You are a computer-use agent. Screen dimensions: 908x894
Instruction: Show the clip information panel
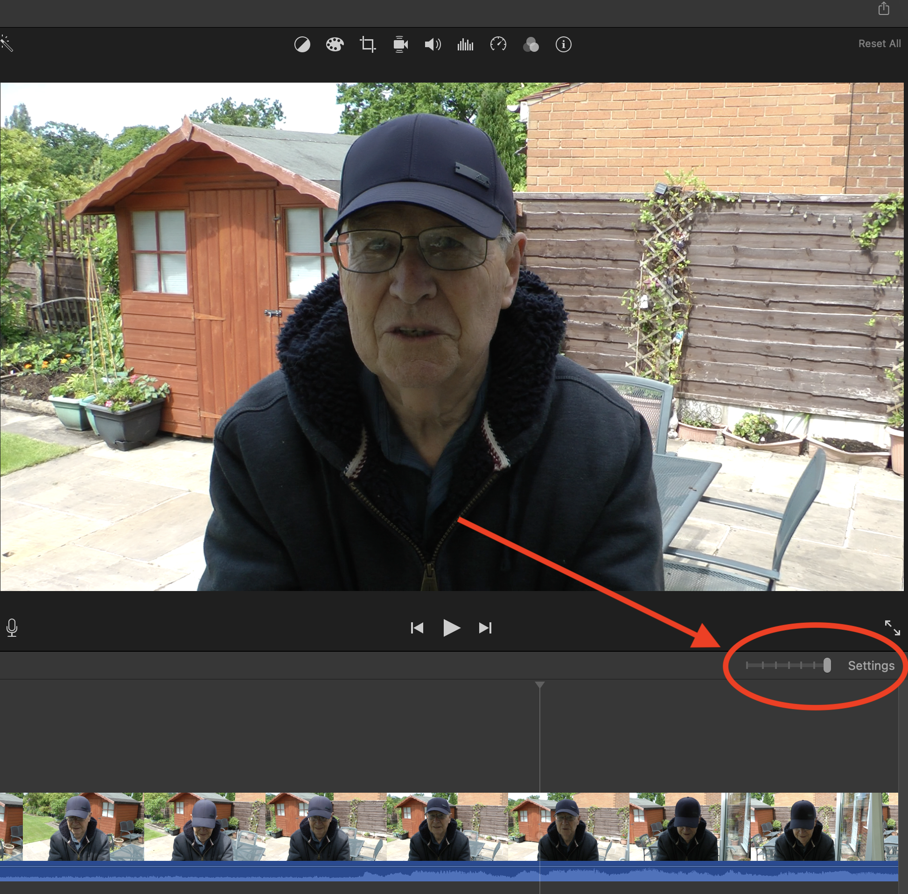(x=563, y=45)
